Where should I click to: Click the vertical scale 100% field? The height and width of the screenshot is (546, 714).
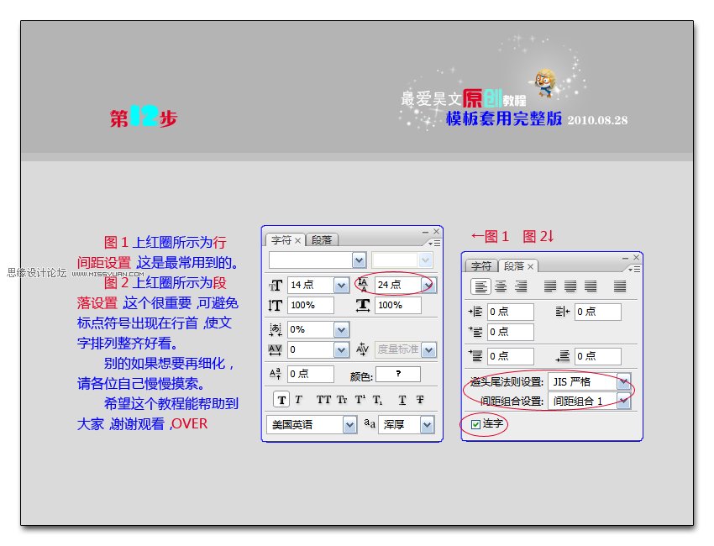(x=311, y=305)
